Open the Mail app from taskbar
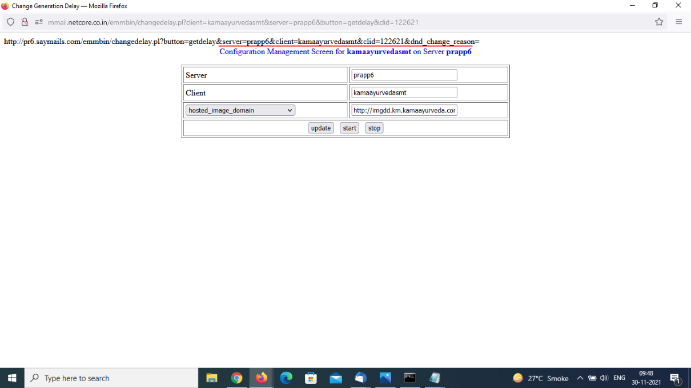The height and width of the screenshot is (388, 691). [x=336, y=378]
